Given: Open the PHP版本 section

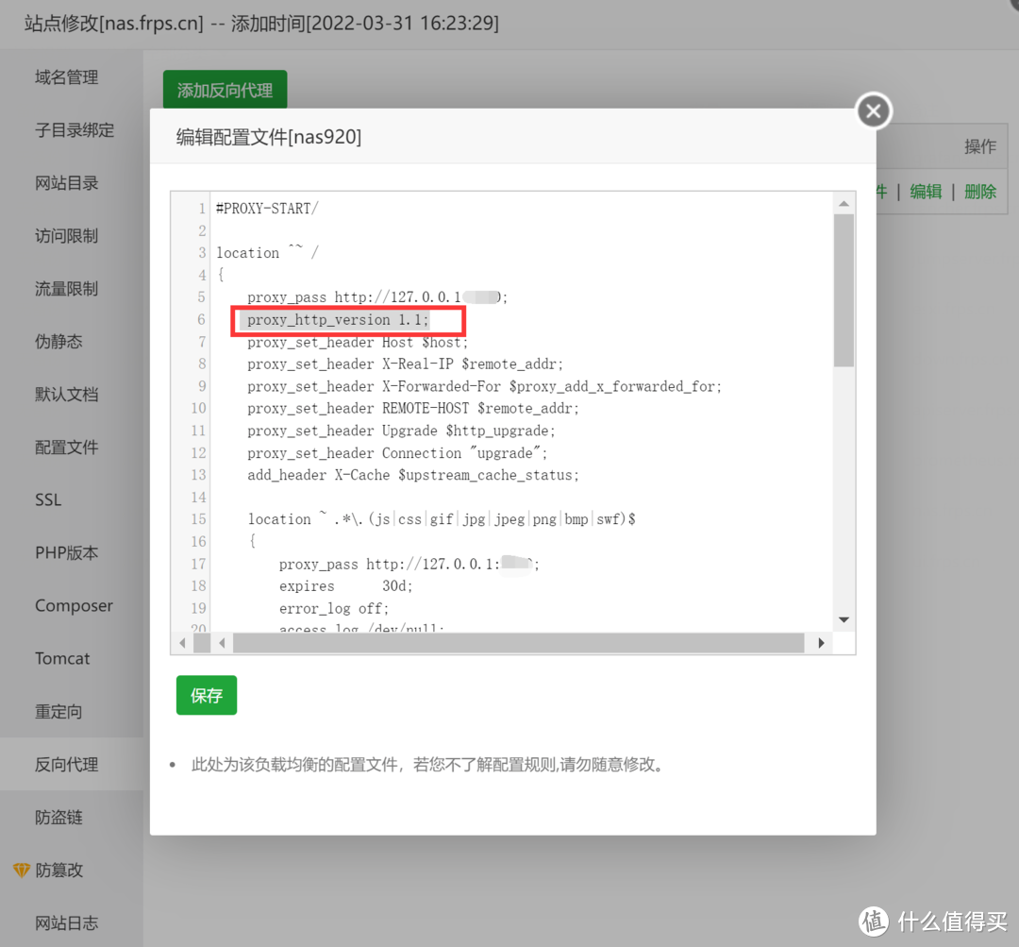Looking at the screenshot, I should coord(66,553).
